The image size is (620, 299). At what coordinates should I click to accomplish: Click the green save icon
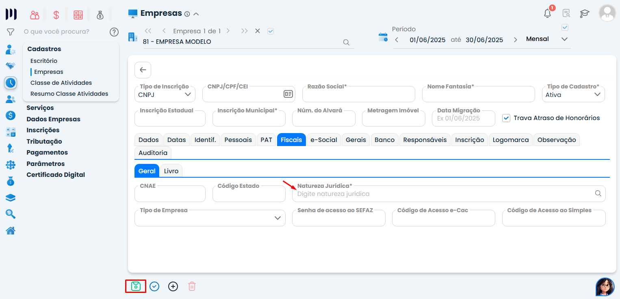click(136, 286)
